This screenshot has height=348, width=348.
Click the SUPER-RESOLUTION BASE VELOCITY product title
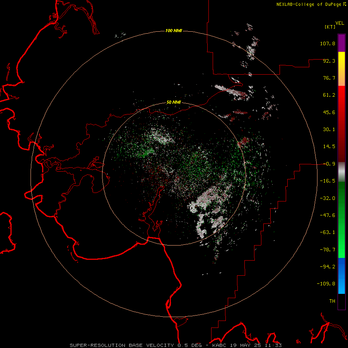point(122,345)
